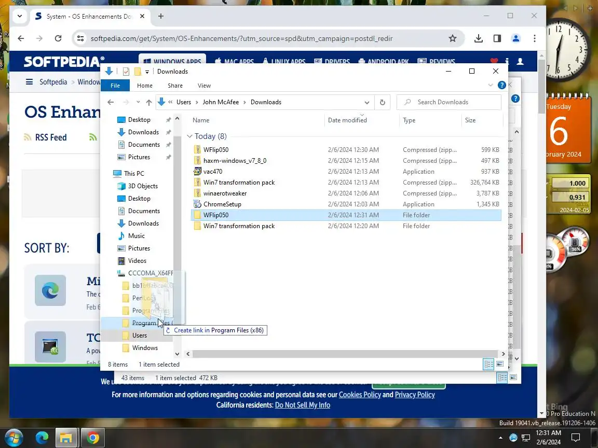This screenshot has height=448, width=598.
Task: Click Do Not Sell My Info link
Action: click(x=303, y=405)
